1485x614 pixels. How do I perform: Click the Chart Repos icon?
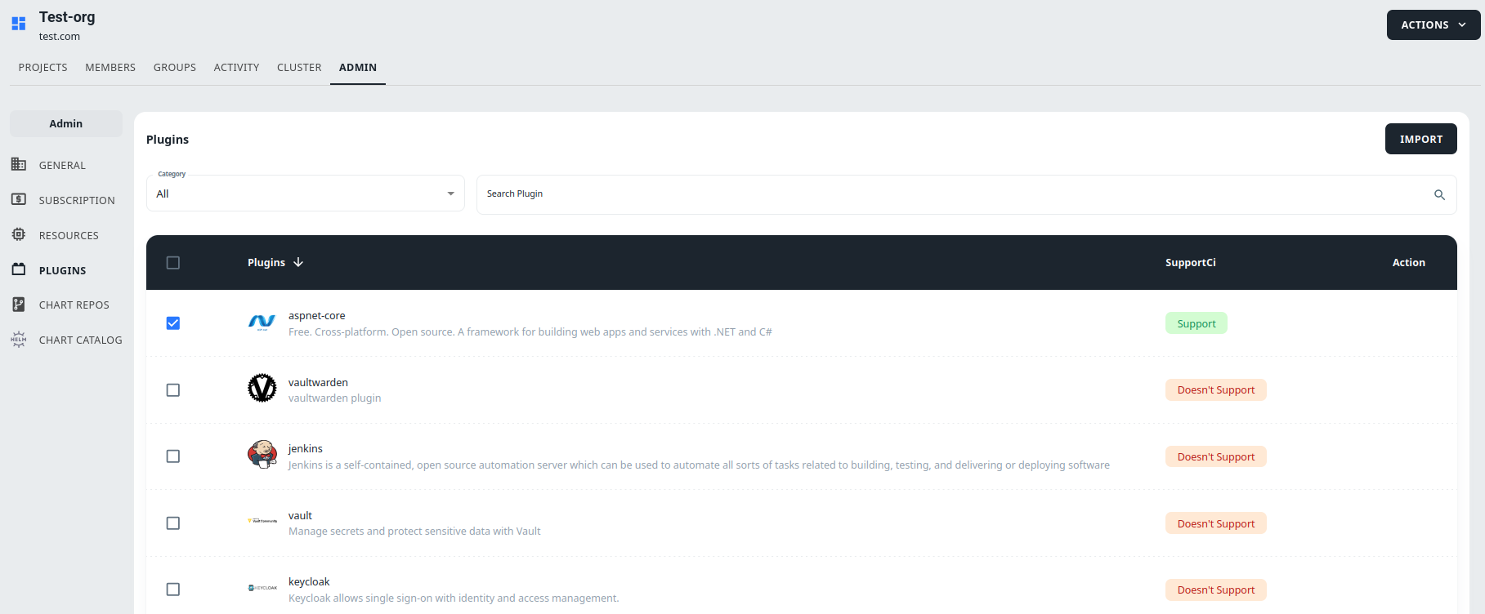[x=19, y=305]
